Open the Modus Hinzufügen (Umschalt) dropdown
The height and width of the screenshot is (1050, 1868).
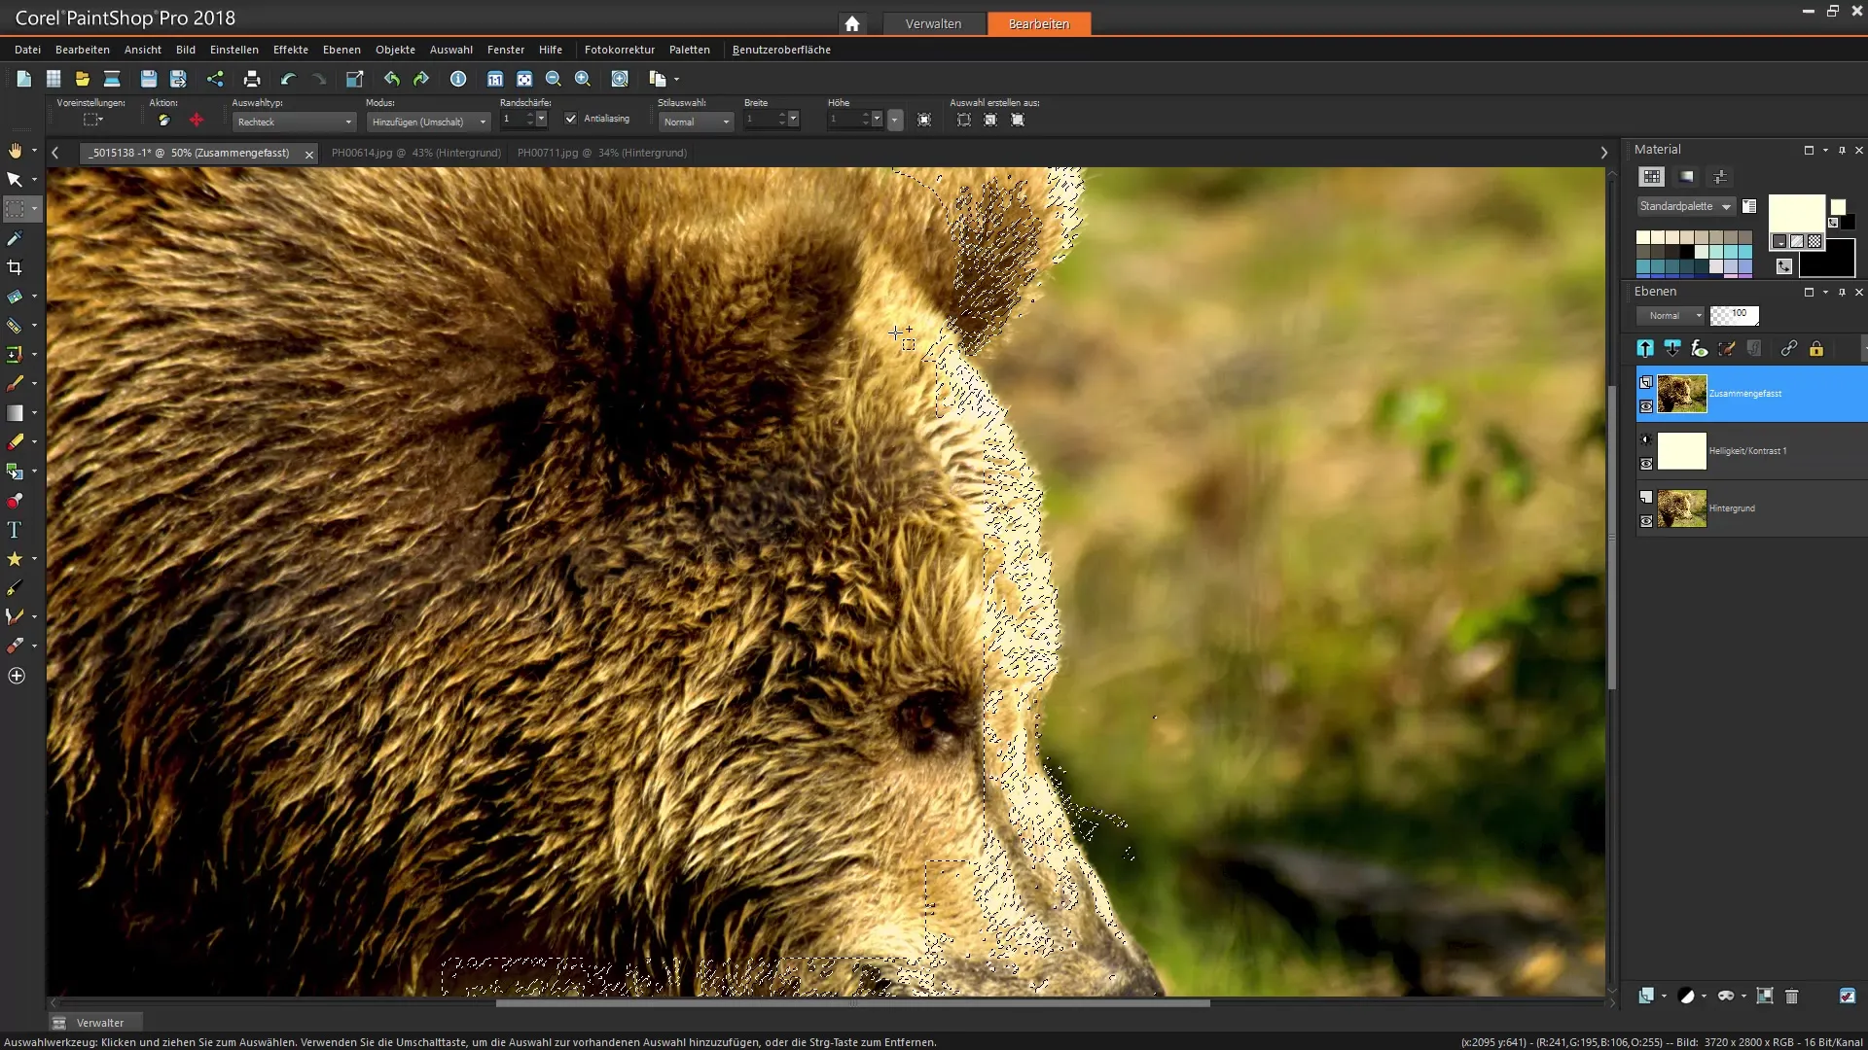coord(428,122)
